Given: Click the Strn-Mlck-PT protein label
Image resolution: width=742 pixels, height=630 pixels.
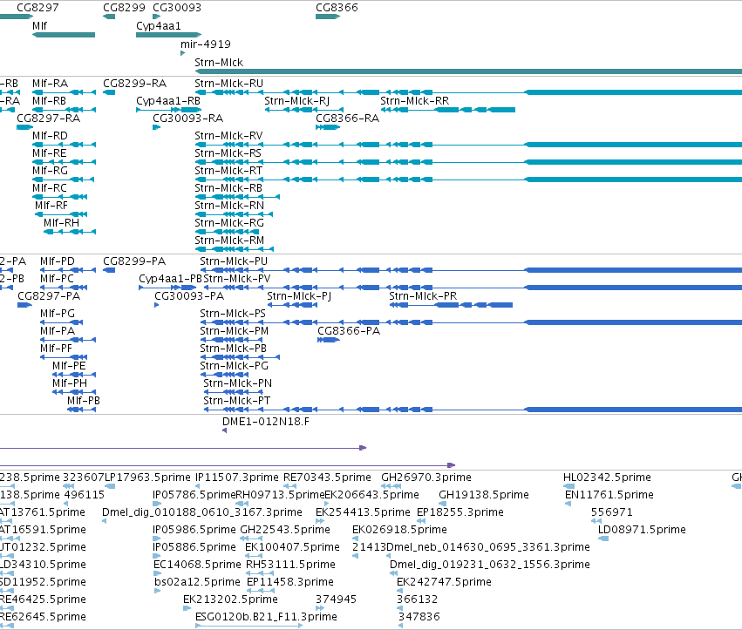Looking at the screenshot, I should tap(237, 401).
